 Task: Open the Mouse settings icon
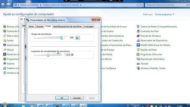click(x=5, y=50)
